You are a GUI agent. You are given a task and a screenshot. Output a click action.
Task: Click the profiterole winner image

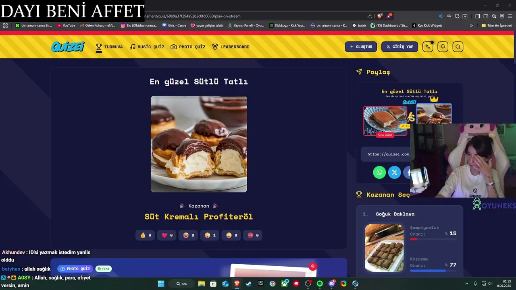[x=199, y=144]
